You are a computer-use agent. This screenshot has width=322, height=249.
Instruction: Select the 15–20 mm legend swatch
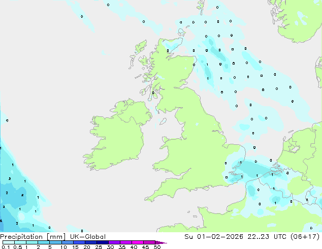click(x=79, y=242)
